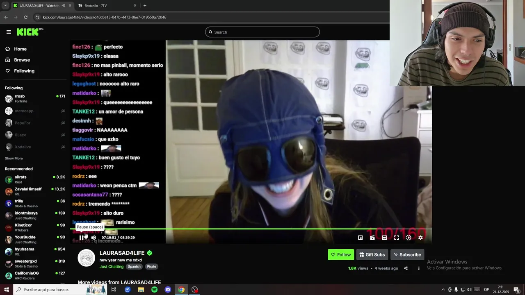Open idontmissya Just Chatting channel

[35, 216]
